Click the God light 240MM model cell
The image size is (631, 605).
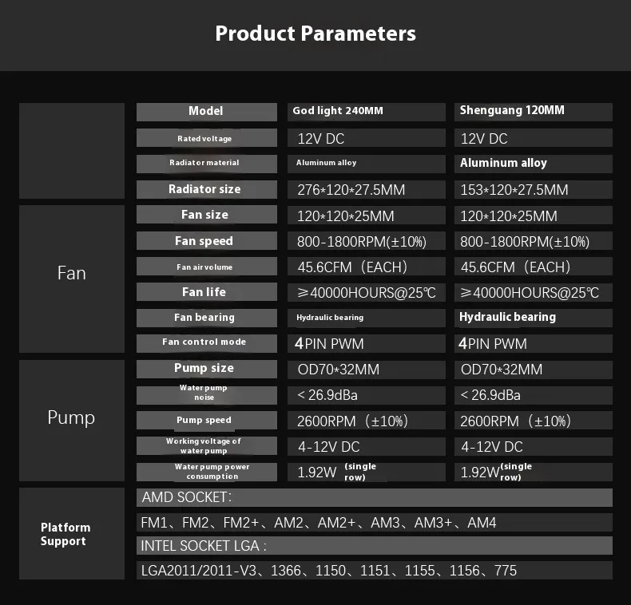point(367,112)
